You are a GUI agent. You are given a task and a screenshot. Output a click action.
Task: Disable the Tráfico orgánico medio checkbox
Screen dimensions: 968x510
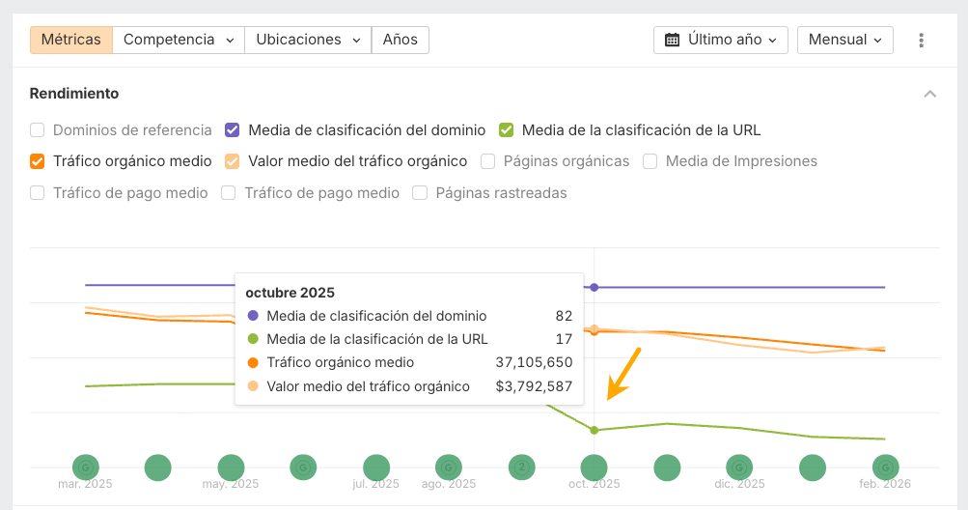click(38, 161)
